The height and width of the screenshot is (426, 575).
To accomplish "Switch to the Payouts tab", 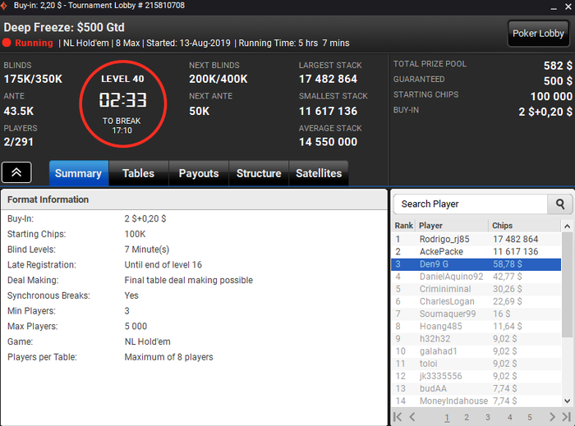I will pos(199,173).
